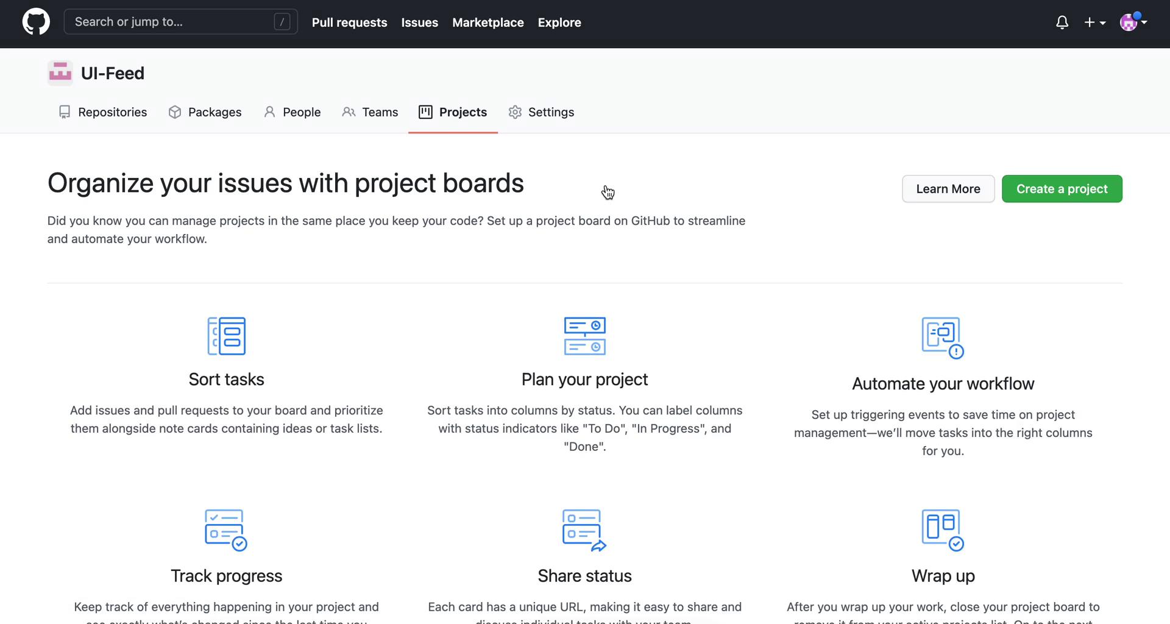Click the 'Set up triggering events' description

943,433
